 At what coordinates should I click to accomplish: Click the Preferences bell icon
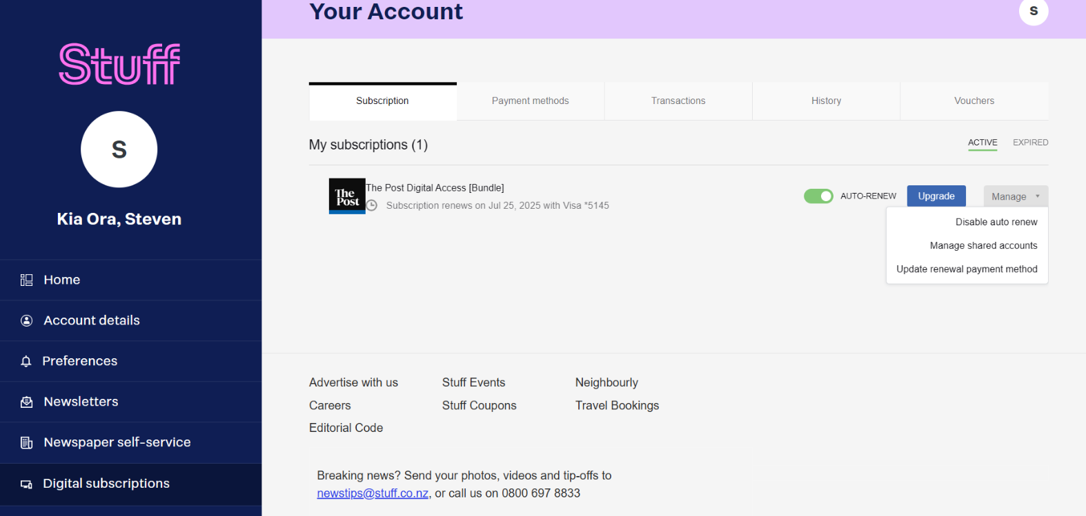[26, 361]
